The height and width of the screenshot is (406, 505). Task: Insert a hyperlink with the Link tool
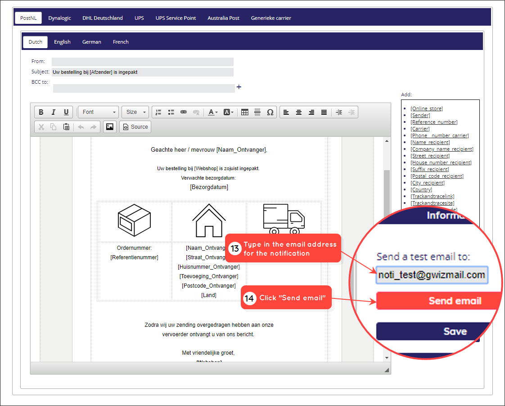[x=184, y=112]
